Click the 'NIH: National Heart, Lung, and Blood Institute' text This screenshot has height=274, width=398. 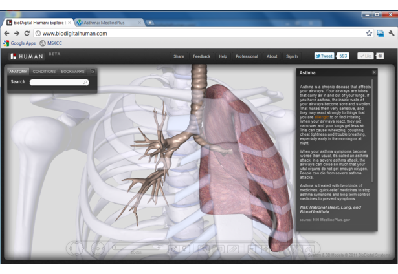[x=330, y=209]
